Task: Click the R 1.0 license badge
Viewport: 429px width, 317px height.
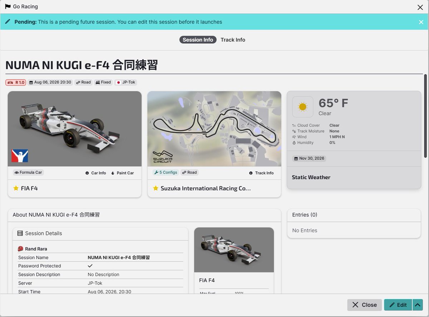Action: pyautogui.click(x=16, y=82)
